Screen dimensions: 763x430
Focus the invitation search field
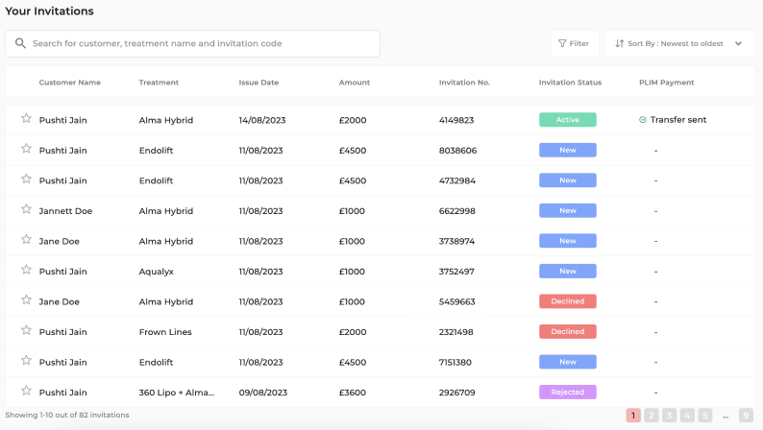pos(202,43)
